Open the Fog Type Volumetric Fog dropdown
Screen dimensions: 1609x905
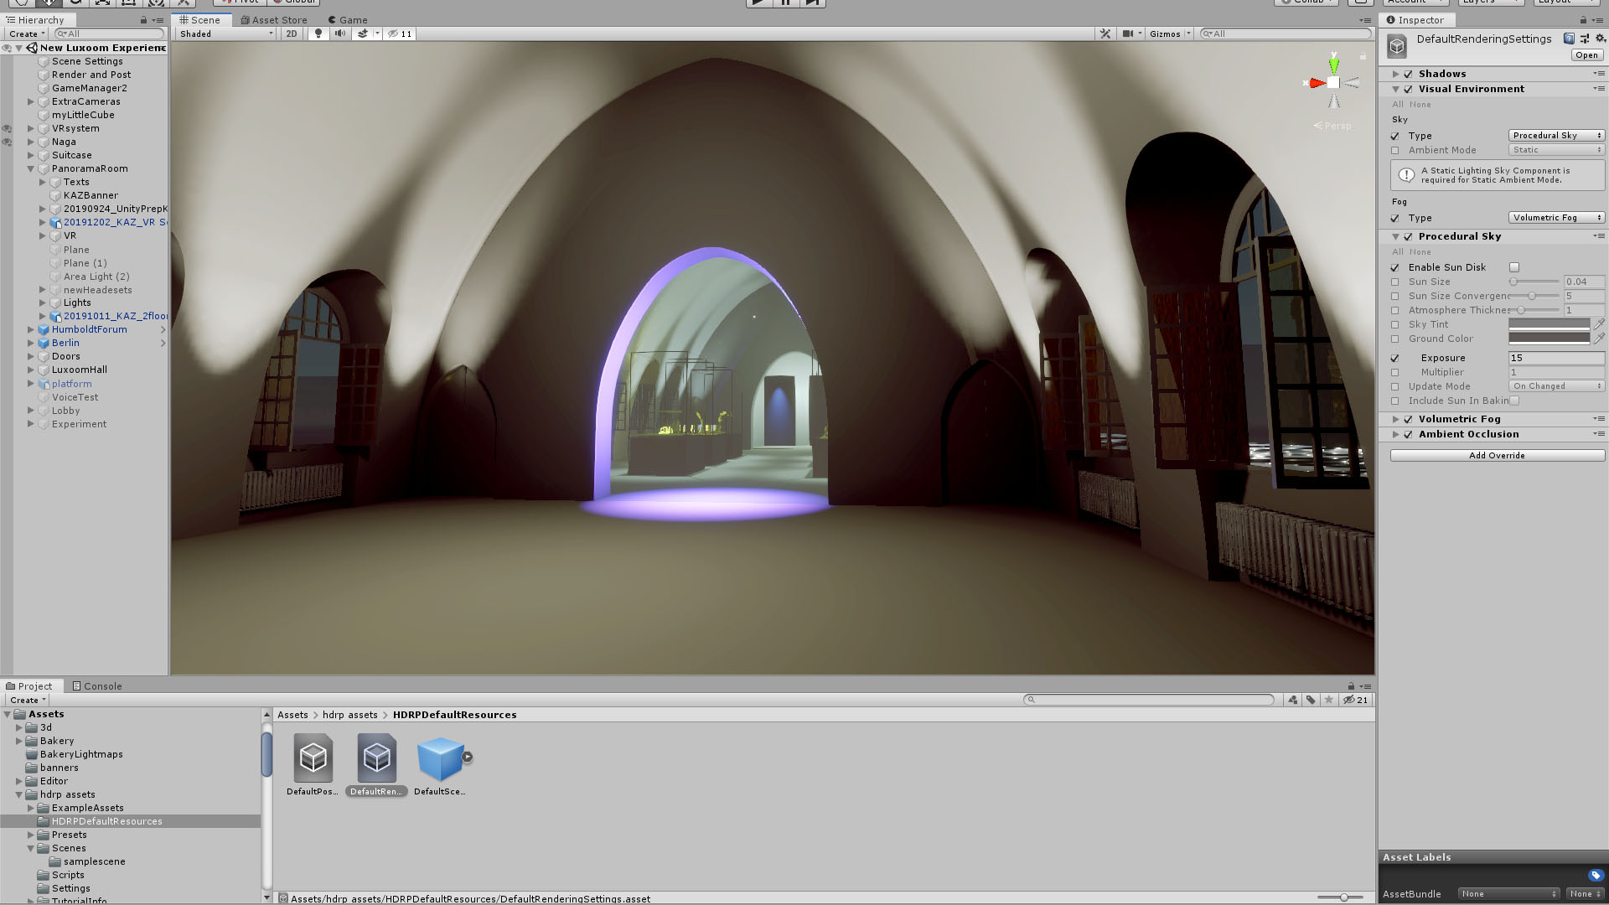(x=1556, y=217)
